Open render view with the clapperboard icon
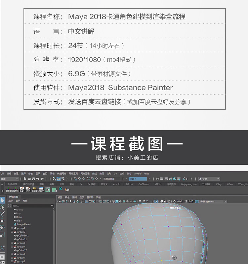 [157, 179]
